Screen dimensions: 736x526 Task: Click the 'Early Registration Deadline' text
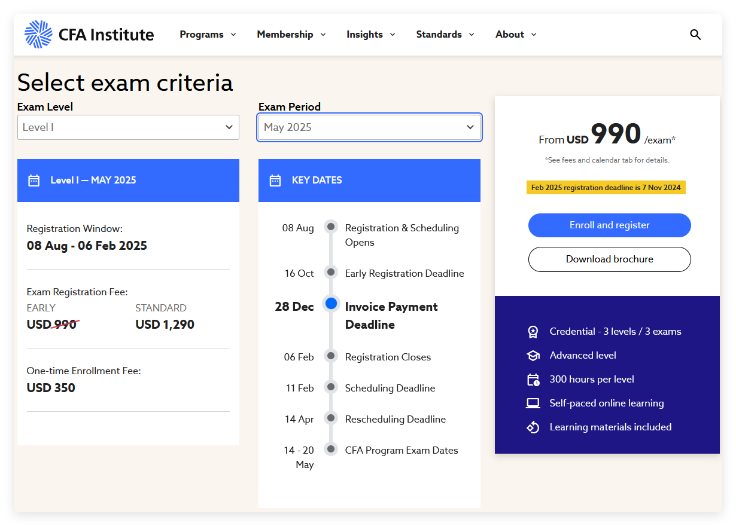click(405, 274)
